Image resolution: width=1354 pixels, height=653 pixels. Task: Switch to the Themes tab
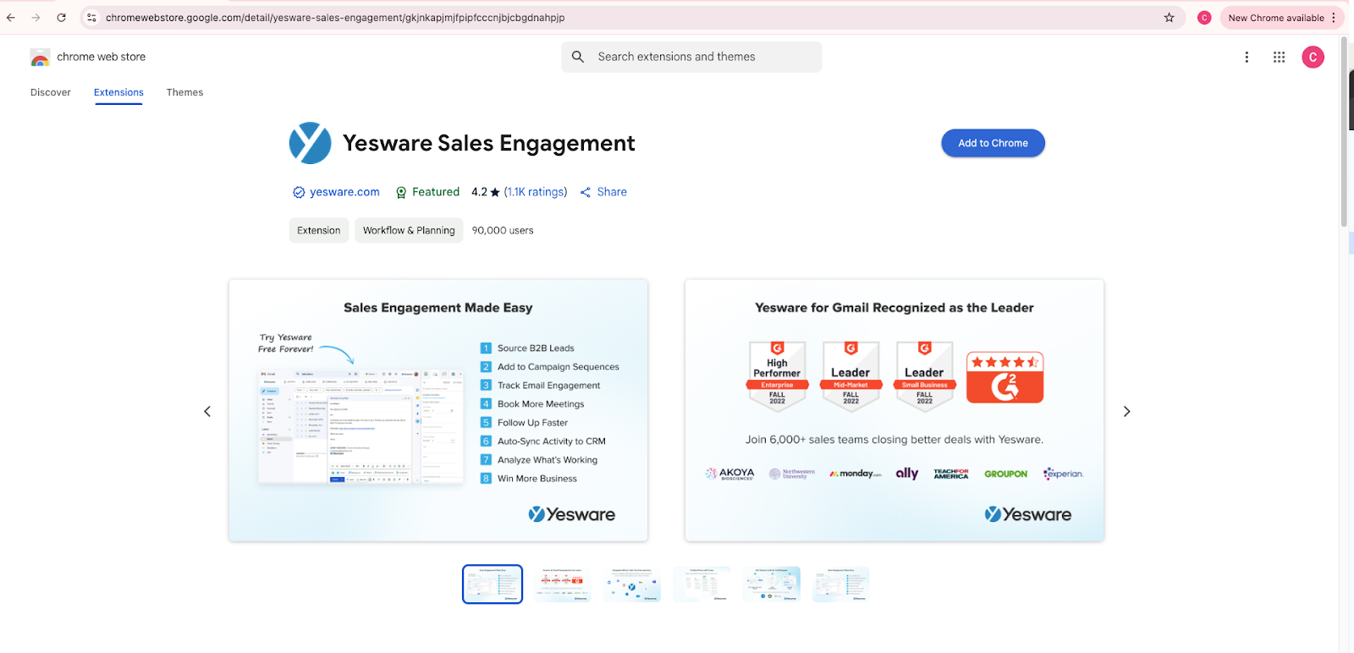coord(184,92)
